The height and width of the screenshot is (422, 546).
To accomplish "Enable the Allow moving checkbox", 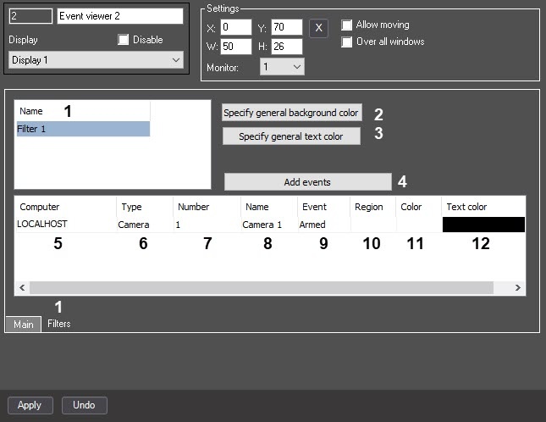I will tap(346, 25).
